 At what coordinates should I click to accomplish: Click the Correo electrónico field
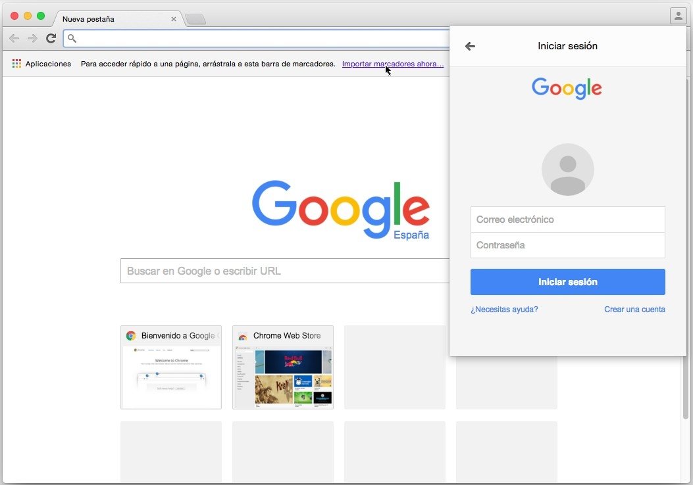[567, 219]
